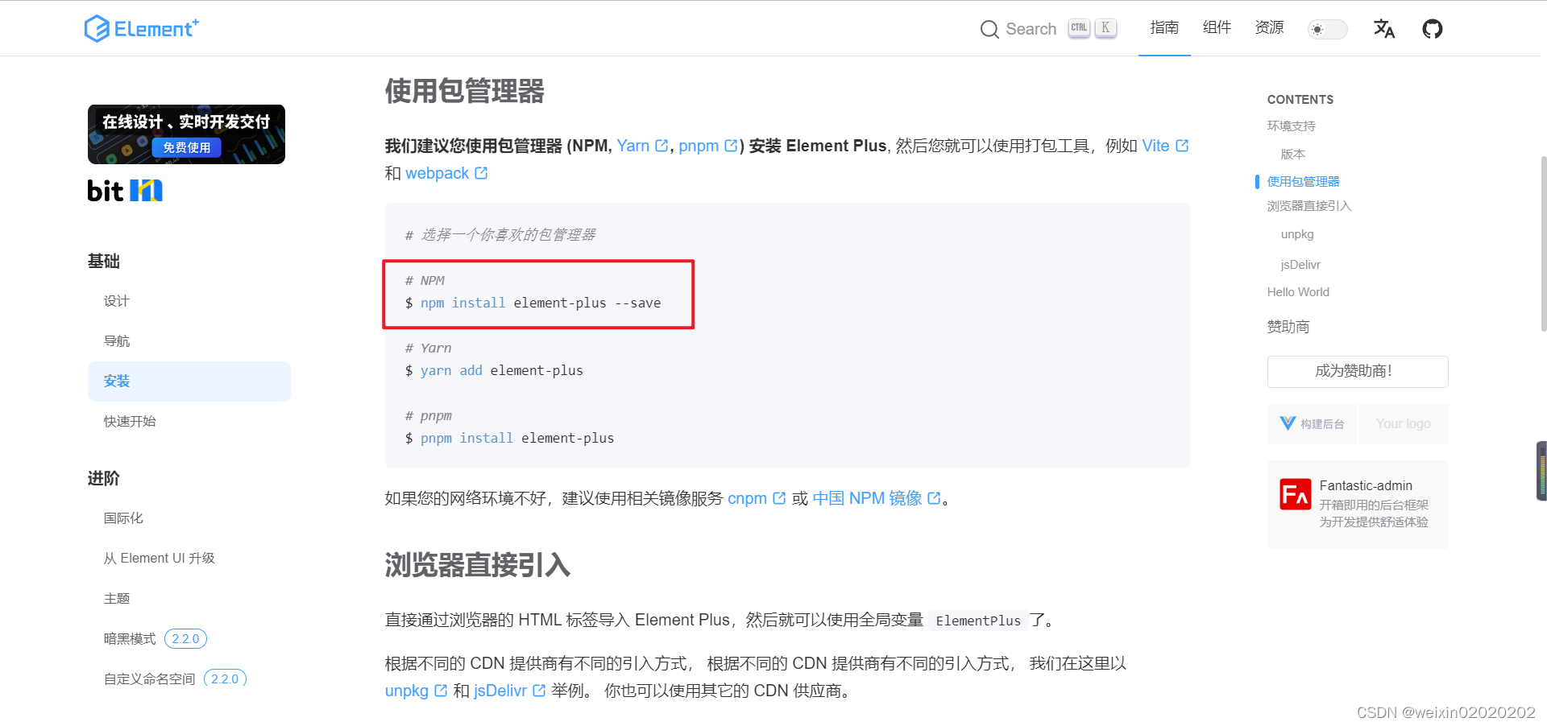Click the pnpm install element-plus command line
Screen dimensions: 1547x726
(509, 438)
